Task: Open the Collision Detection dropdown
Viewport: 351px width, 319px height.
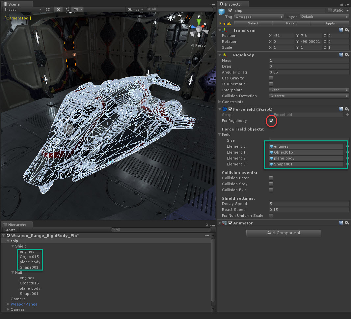Action: pos(309,96)
